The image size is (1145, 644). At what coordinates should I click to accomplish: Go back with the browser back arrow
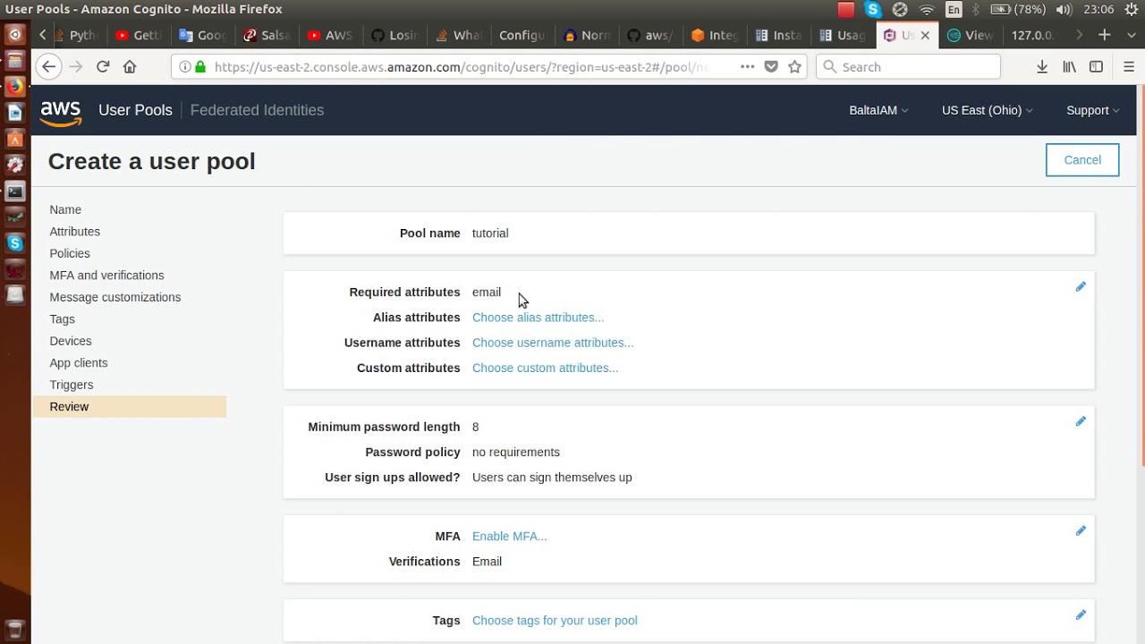49,67
